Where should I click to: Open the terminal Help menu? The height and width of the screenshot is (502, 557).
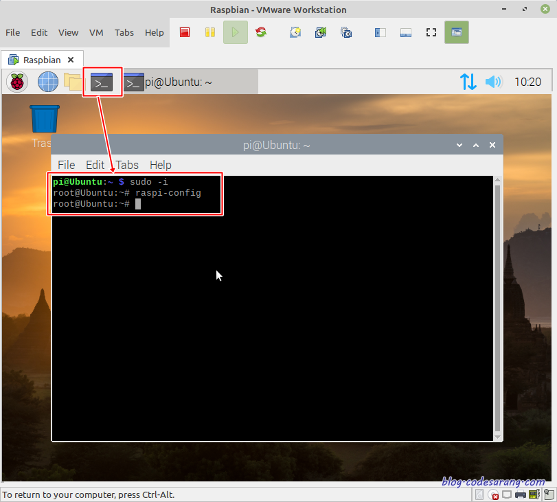tap(161, 165)
